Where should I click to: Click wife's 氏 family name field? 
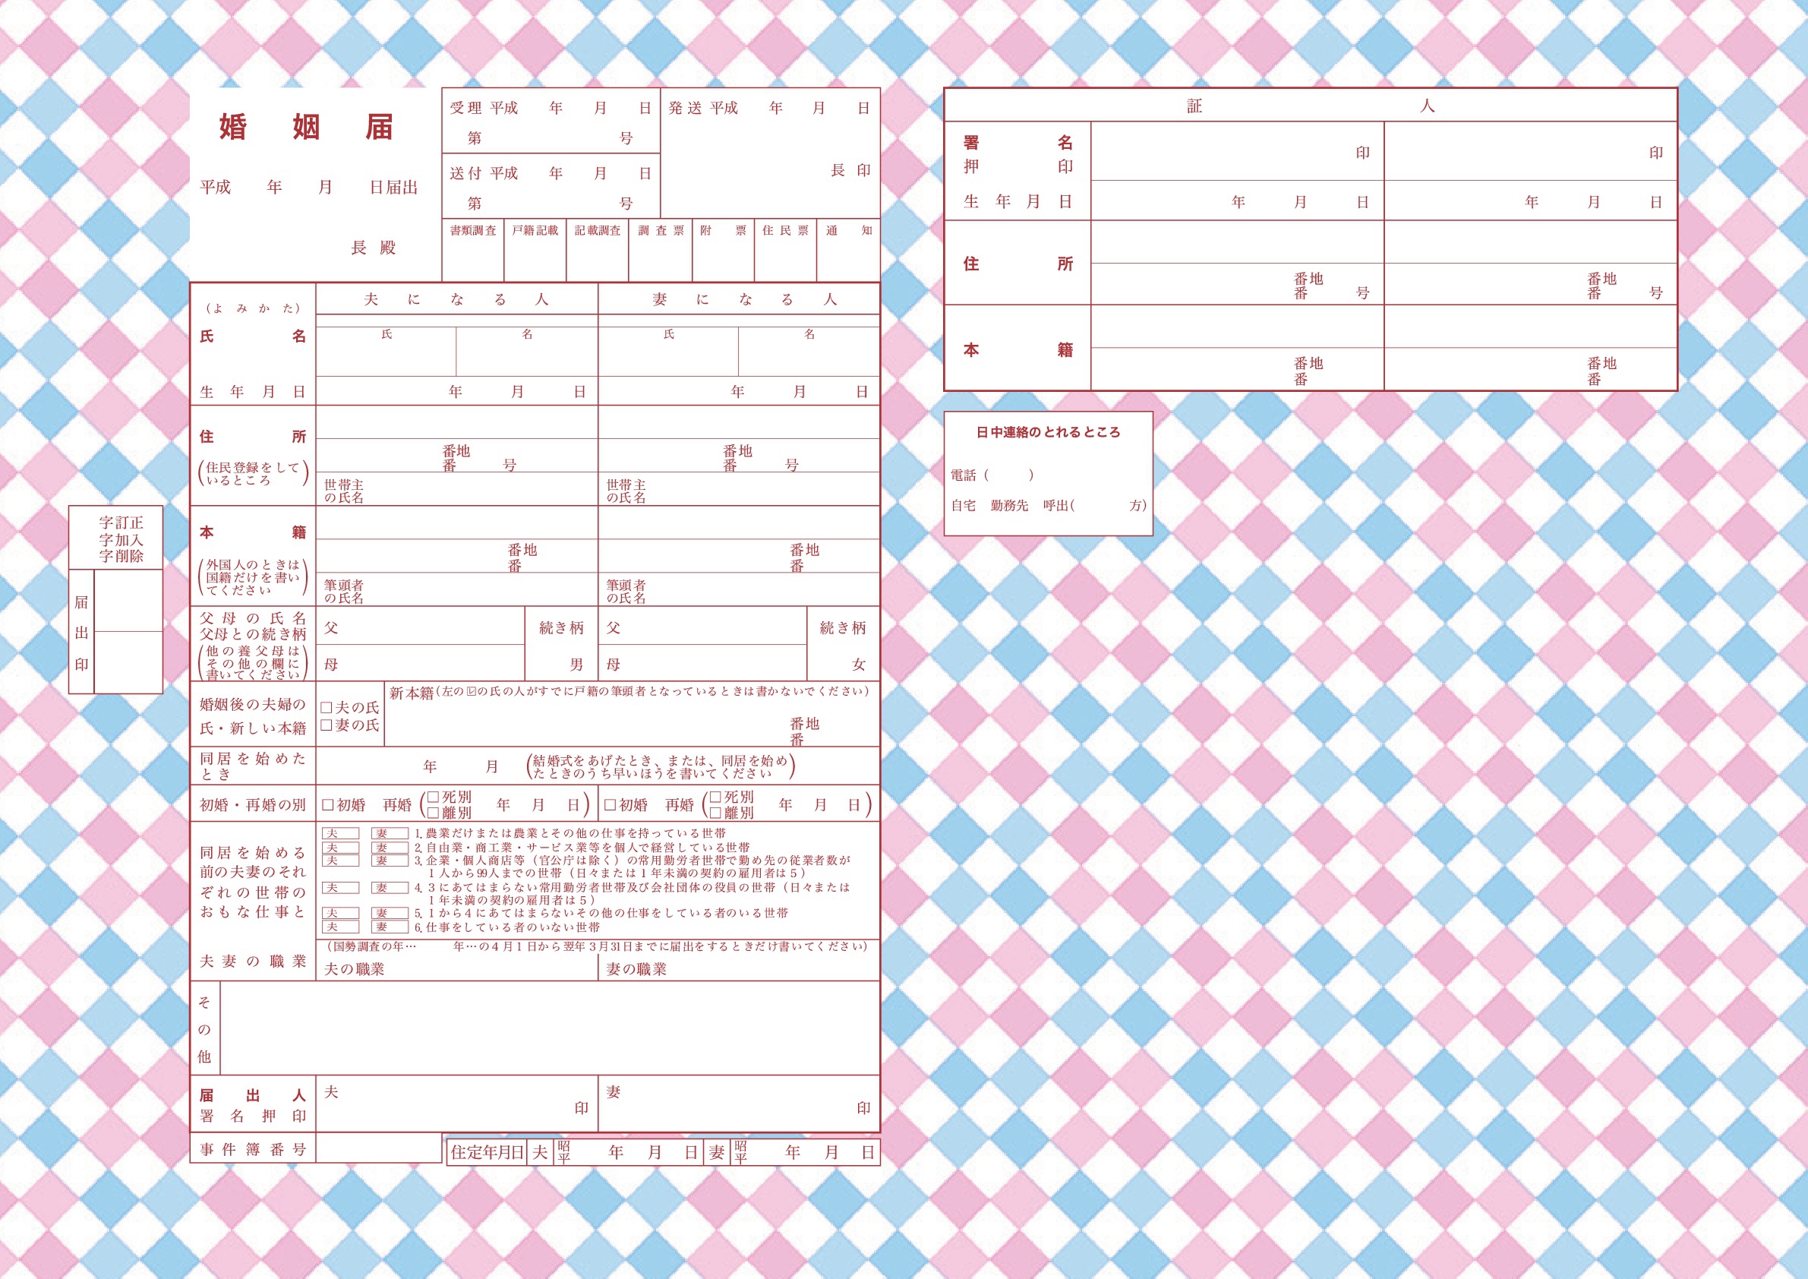668,351
